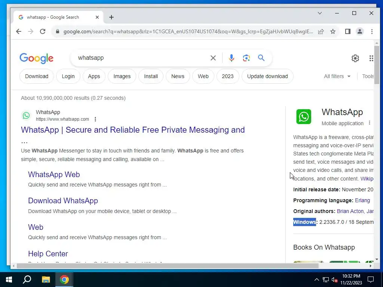Open the muted volume tray icon
383x287 pixels.
tap(334, 280)
